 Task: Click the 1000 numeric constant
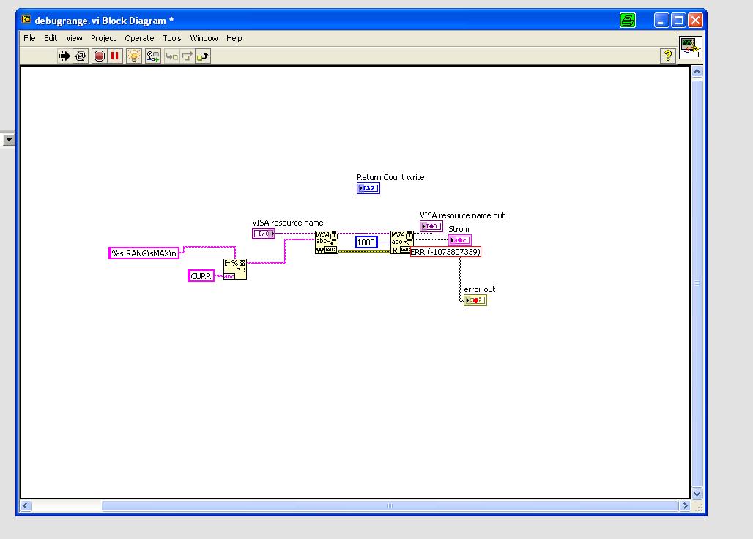[x=366, y=242]
